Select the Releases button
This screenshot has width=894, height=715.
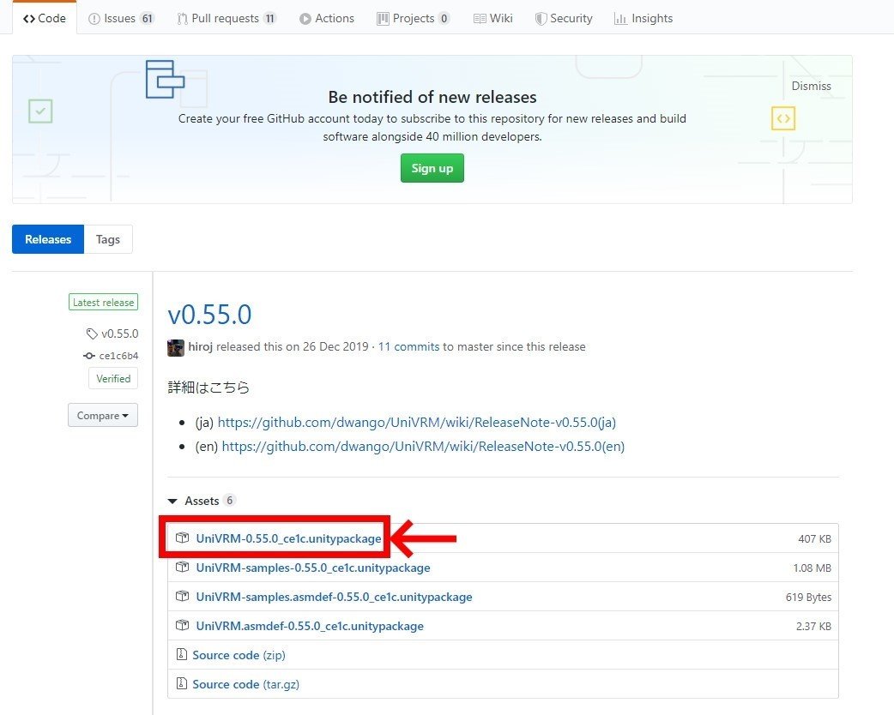point(48,239)
